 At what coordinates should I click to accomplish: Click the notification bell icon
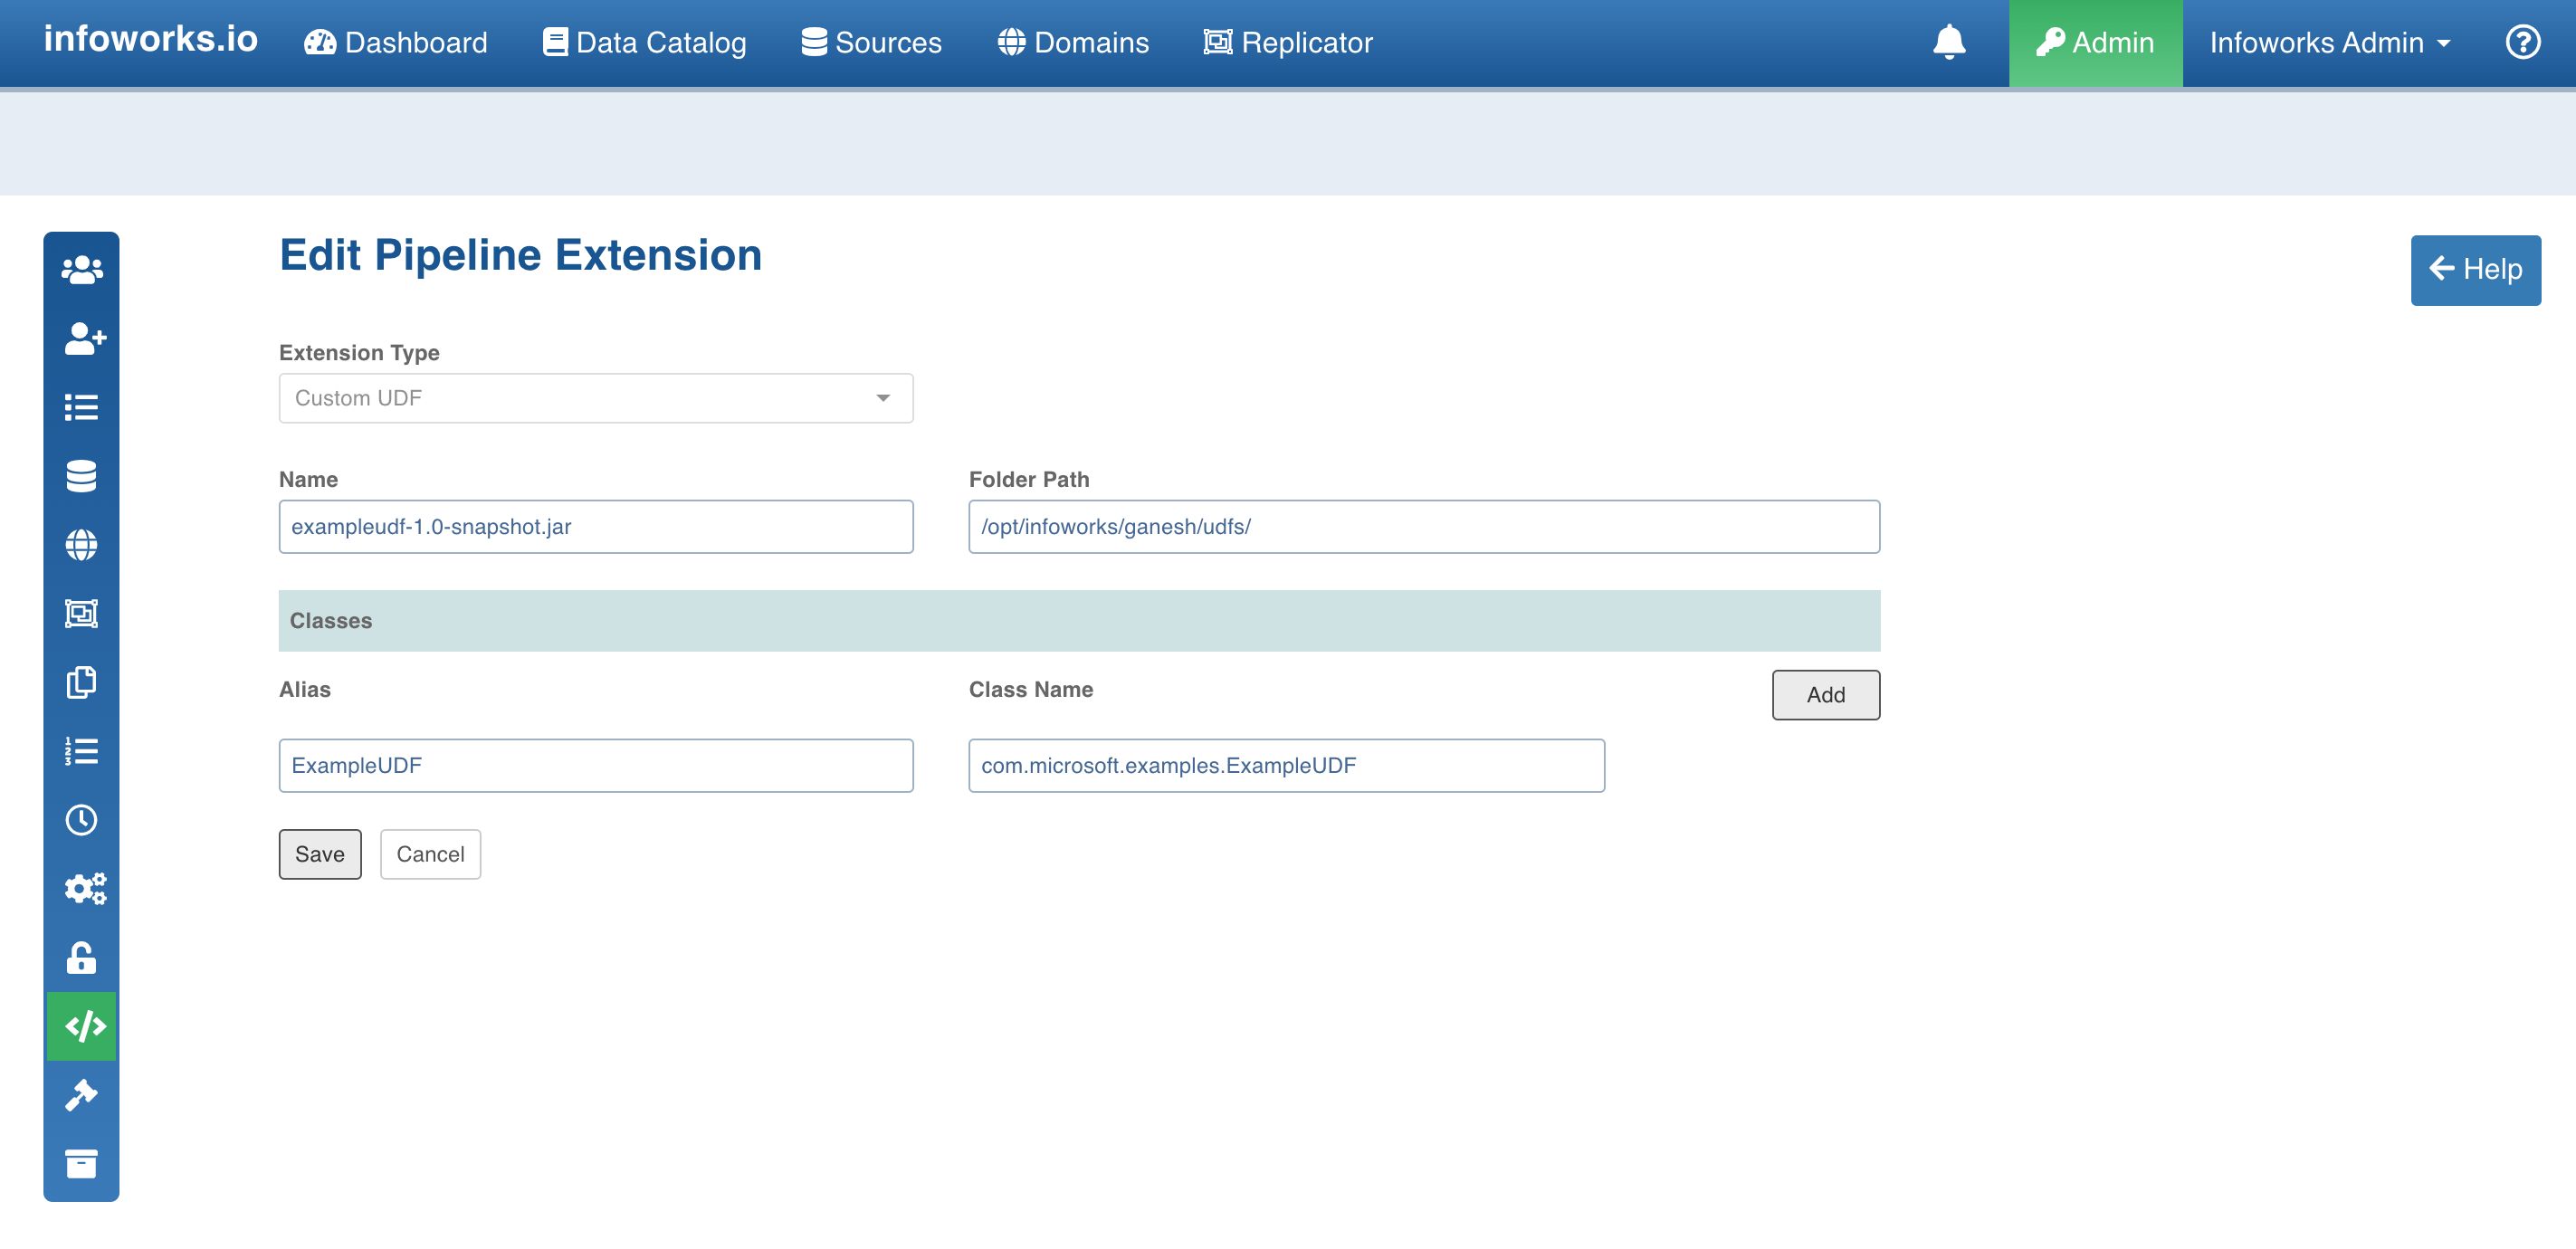(x=1948, y=43)
